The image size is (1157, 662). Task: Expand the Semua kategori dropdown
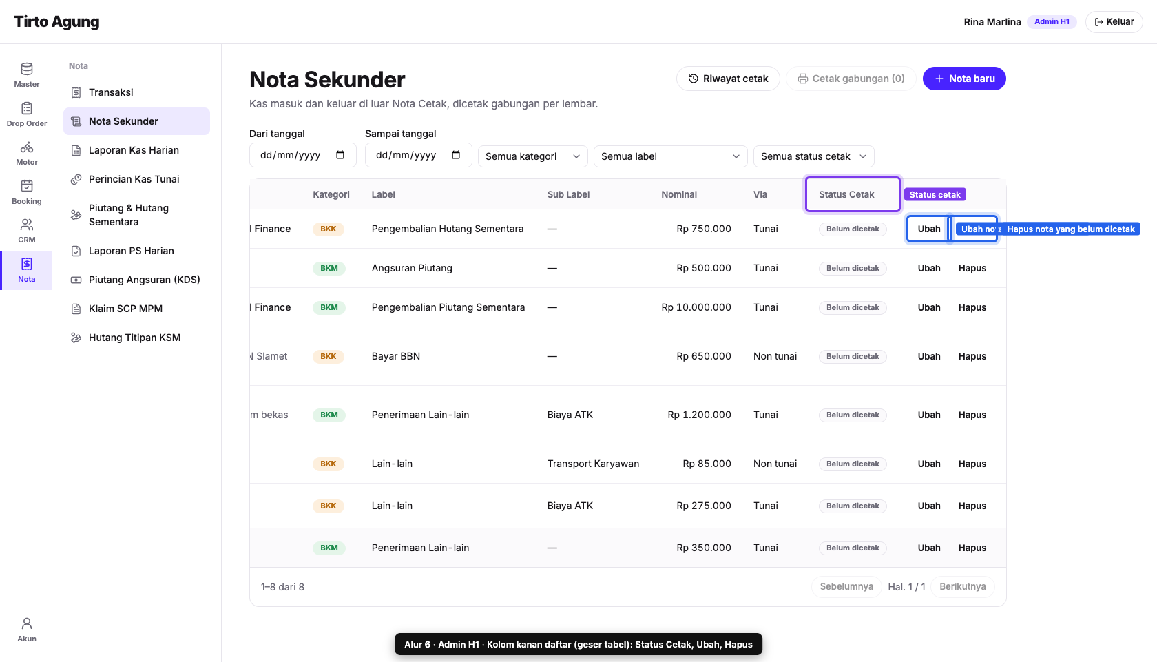tap(533, 156)
